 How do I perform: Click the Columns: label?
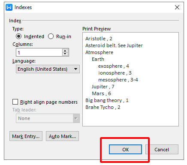pos(23,44)
